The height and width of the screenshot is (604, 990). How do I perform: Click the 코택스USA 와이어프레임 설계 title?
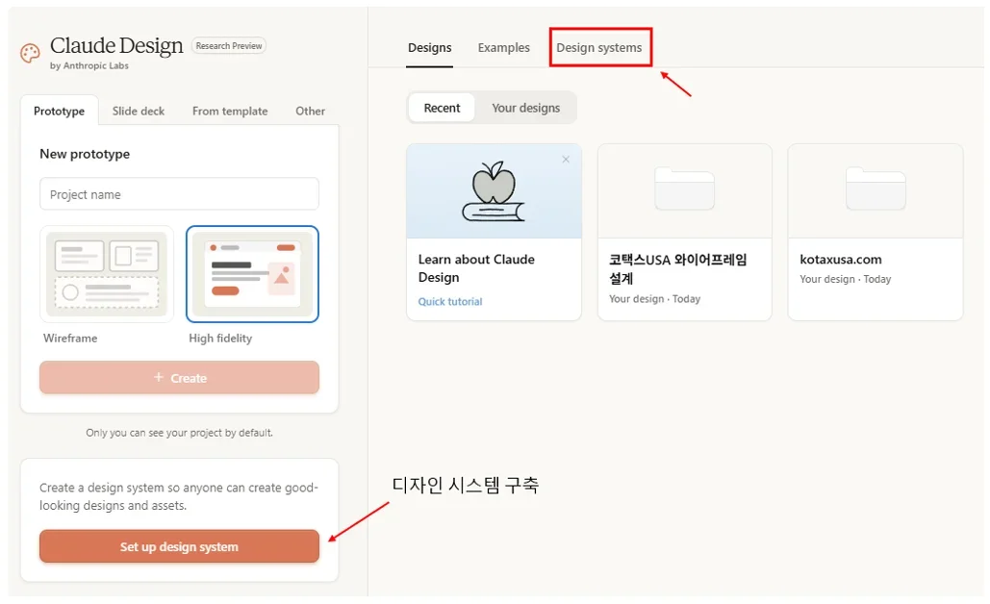pos(677,269)
